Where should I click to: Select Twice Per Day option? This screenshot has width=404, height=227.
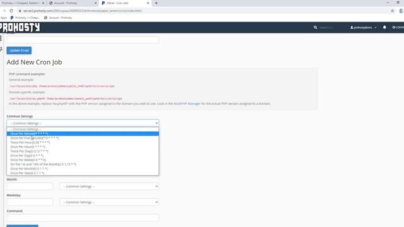[x=83, y=151]
